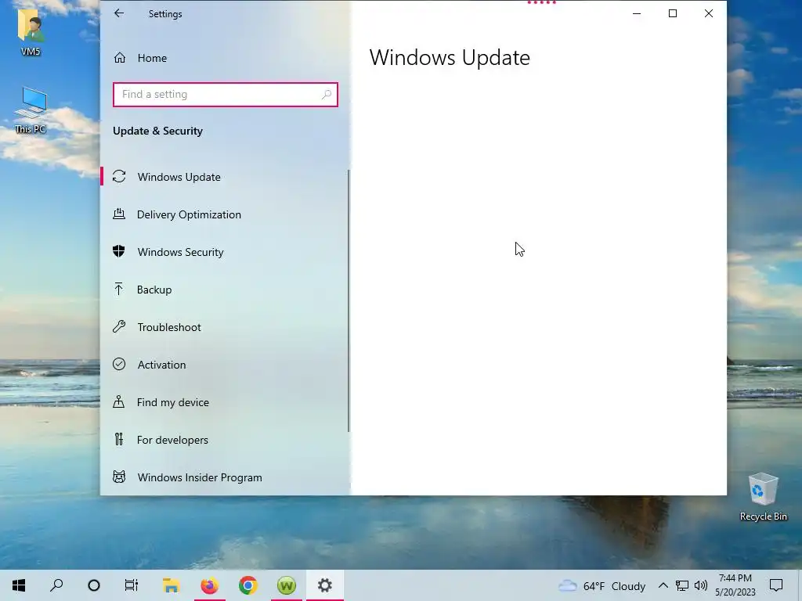
Task: Open the 64°F Cloudy weather widget
Action: [x=601, y=585]
